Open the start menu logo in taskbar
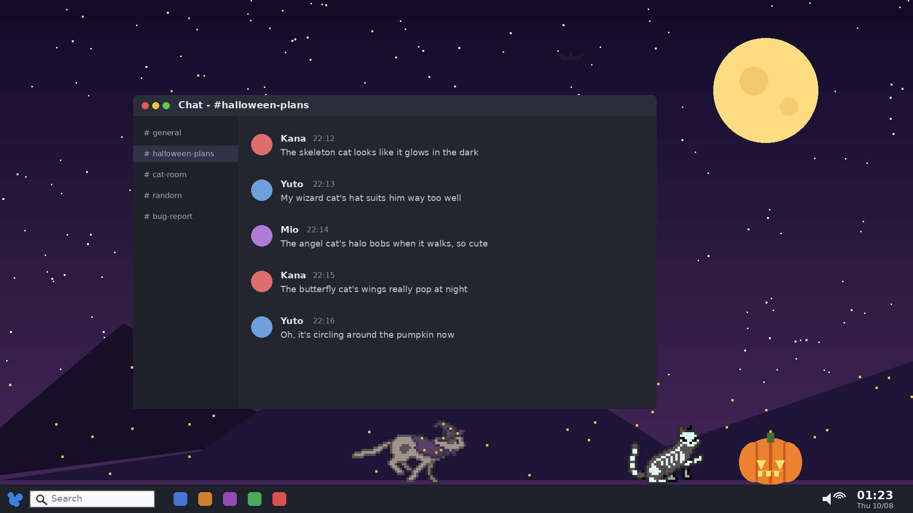913x513 pixels. (x=15, y=499)
